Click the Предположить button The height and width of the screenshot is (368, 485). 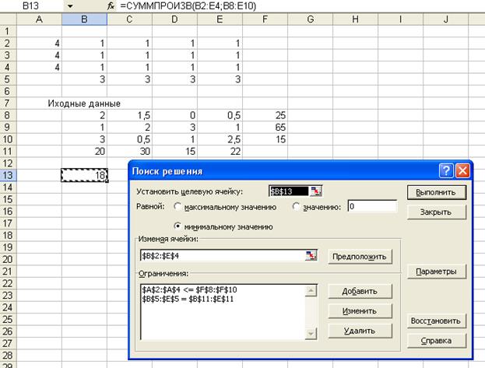(360, 257)
